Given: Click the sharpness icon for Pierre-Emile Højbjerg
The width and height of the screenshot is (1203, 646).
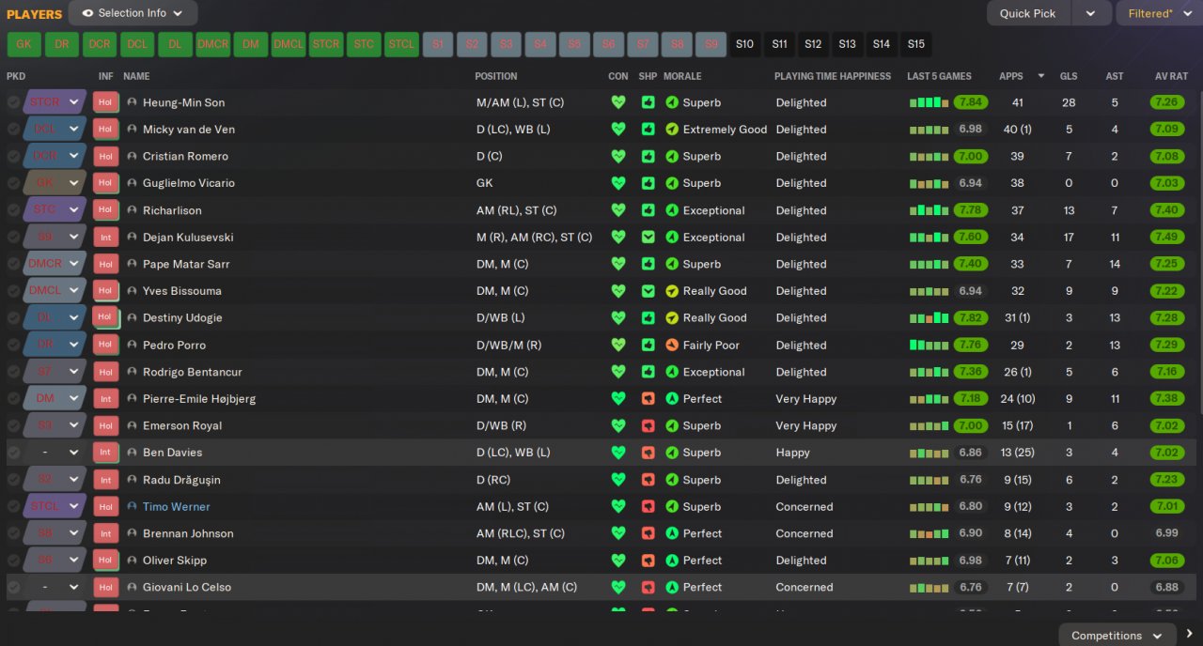Looking at the screenshot, I should tap(648, 399).
